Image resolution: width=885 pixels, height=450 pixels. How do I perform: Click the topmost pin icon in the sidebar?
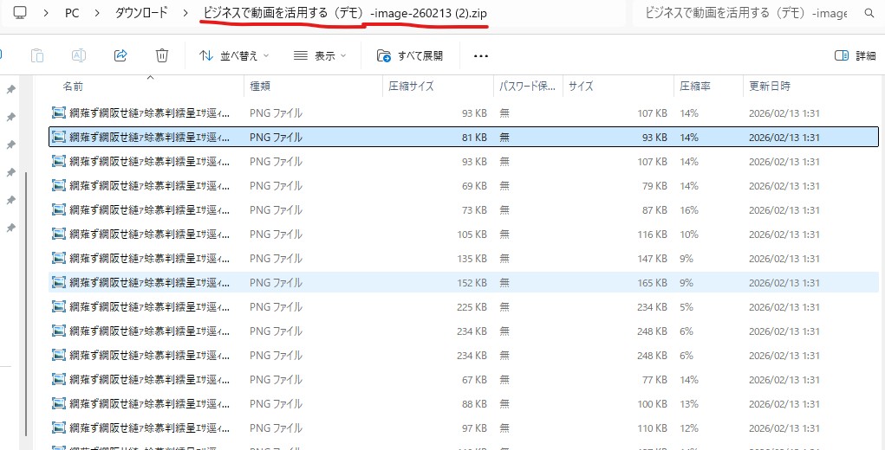pos(10,89)
